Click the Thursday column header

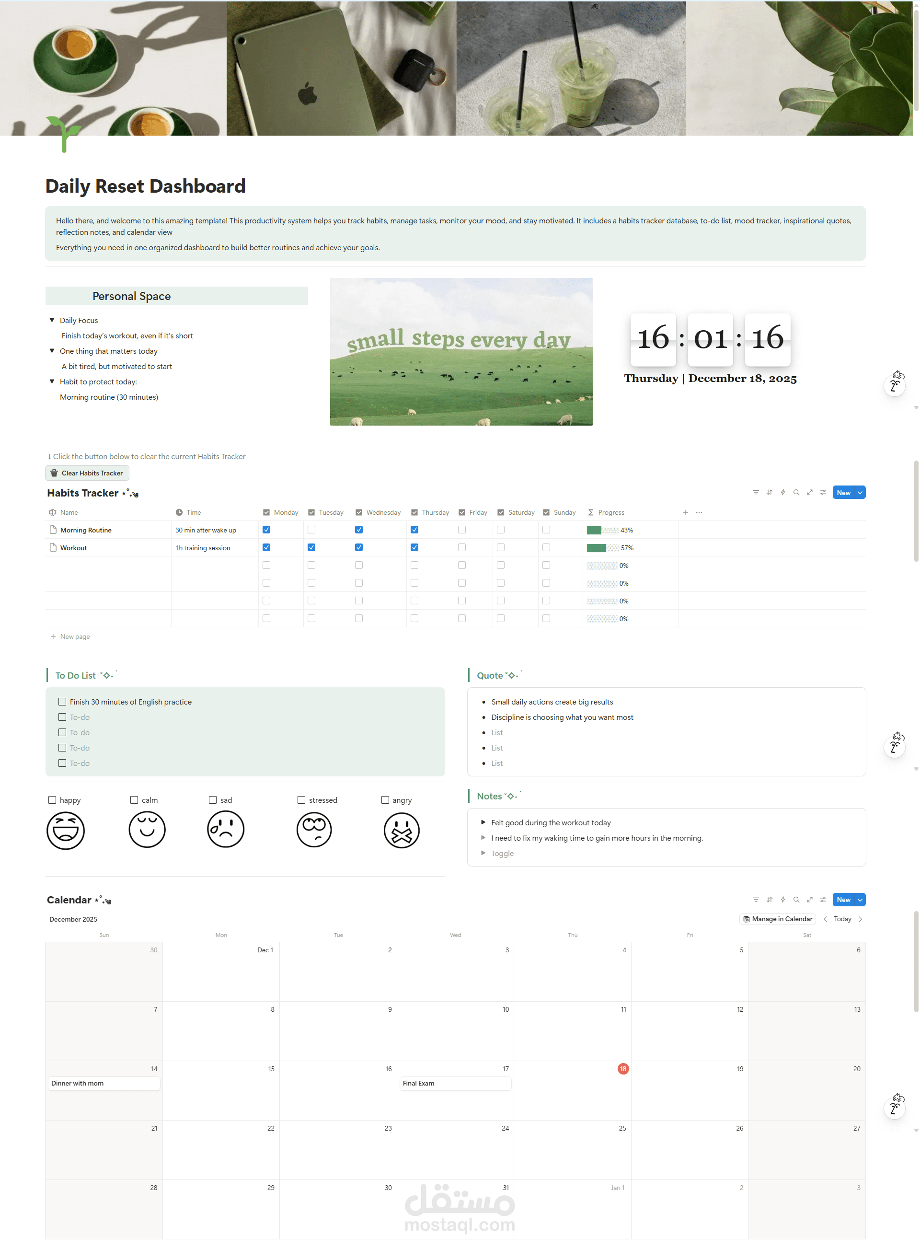(435, 512)
